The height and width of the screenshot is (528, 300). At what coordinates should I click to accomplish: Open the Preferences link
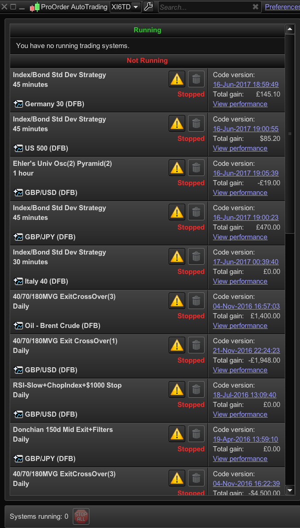(x=282, y=7)
